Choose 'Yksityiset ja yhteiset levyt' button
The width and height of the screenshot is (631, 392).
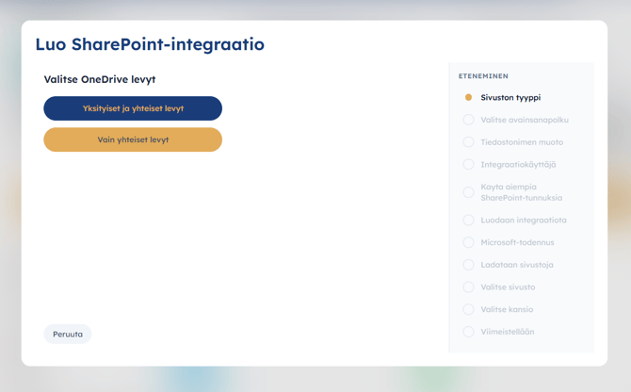pyautogui.click(x=133, y=108)
